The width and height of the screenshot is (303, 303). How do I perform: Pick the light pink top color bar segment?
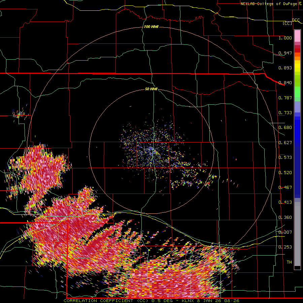(297, 36)
